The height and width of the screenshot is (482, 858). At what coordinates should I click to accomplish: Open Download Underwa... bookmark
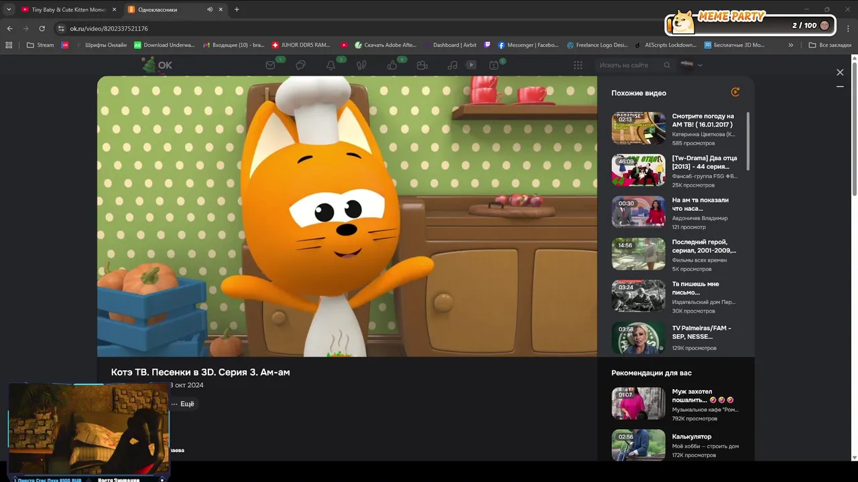(164, 45)
